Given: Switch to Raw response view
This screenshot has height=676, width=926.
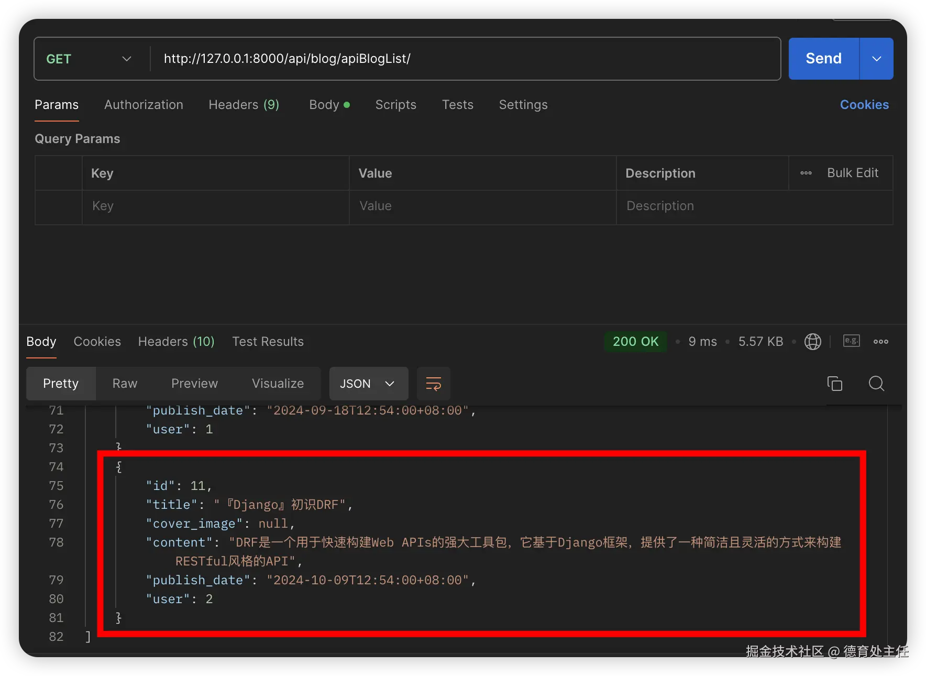Looking at the screenshot, I should click(125, 384).
